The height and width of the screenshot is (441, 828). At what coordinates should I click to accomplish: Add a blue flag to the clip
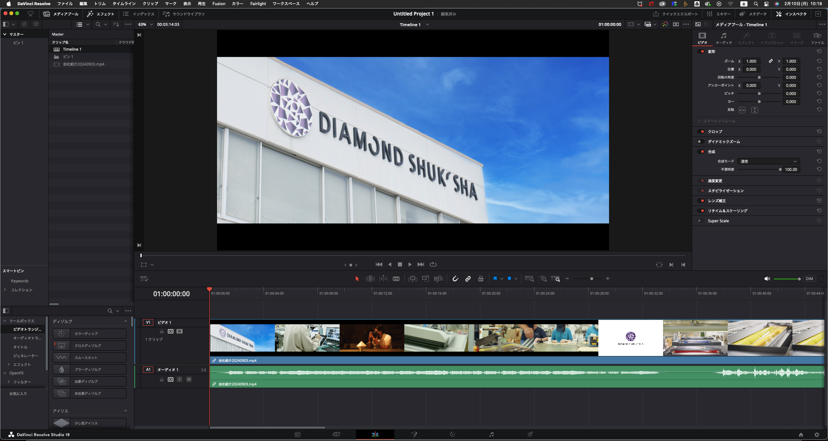coord(495,278)
